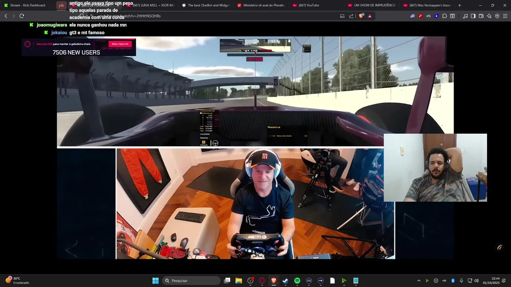The image size is (511, 287).
Task: Toggle the browser sidebar panel
Action: 473,16
